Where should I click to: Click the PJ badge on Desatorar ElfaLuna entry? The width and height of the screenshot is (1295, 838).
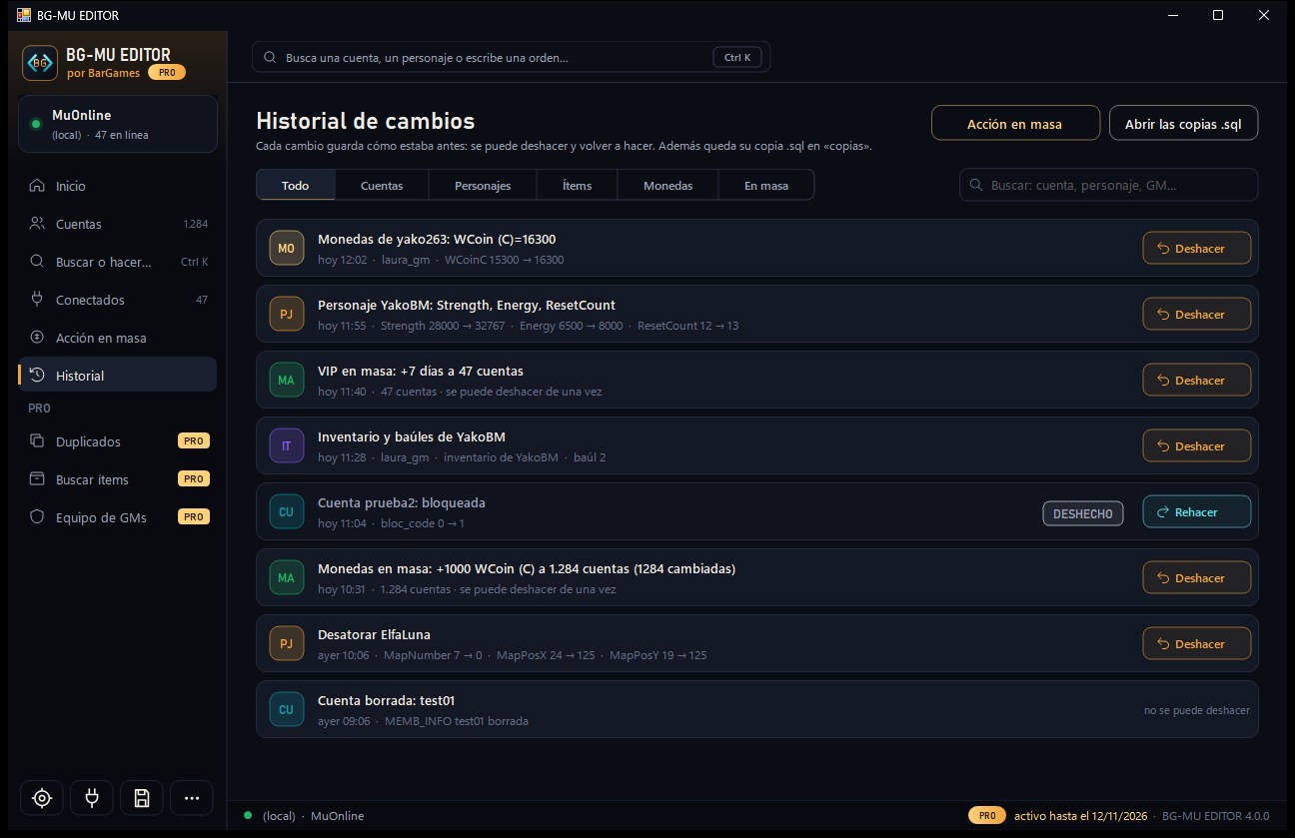pos(286,644)
